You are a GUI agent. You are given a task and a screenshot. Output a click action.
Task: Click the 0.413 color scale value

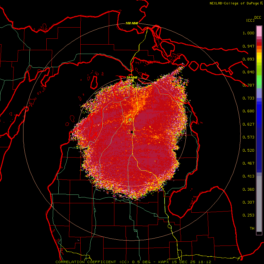(248, 176)
